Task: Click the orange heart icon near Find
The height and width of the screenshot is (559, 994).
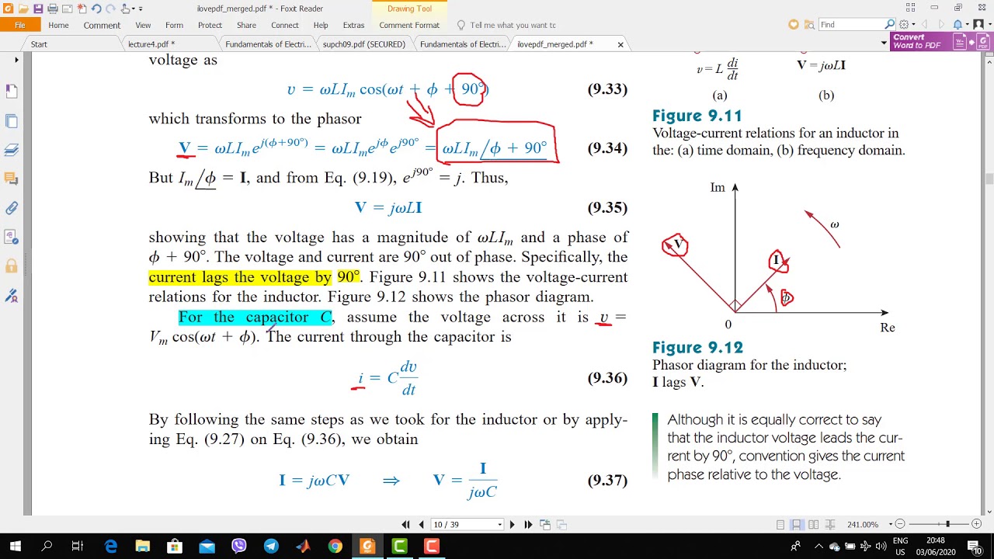Action: tap(793, 25)
